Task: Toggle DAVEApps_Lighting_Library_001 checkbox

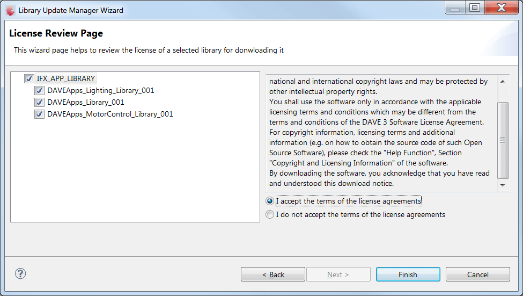Action: [39, 91]
